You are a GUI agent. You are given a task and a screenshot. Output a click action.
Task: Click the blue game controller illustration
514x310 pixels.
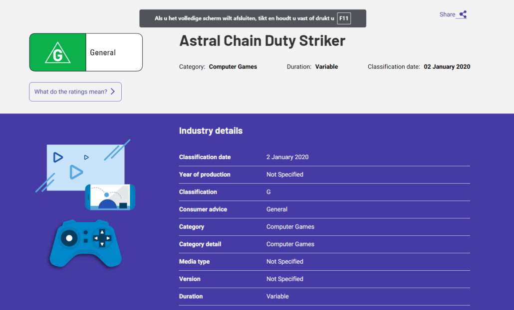click(x=86, y=243)
